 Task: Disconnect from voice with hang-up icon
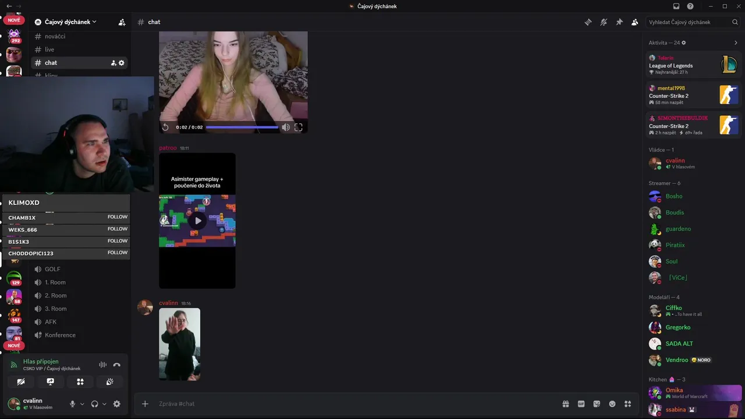(x=116, y=365)
